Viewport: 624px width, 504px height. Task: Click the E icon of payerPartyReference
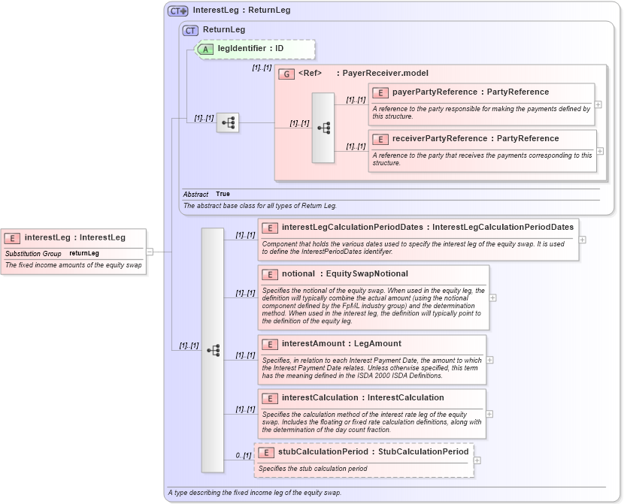[x=380, y=92]
